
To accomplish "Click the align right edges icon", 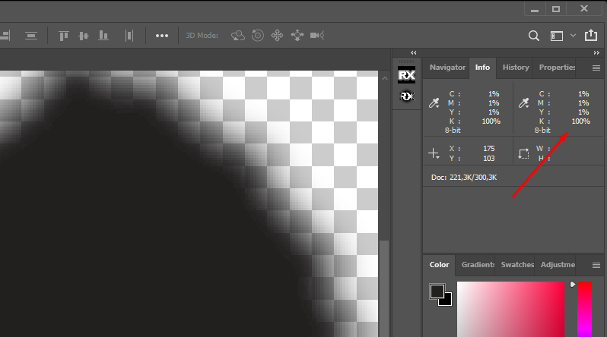I will click(5, 36).
